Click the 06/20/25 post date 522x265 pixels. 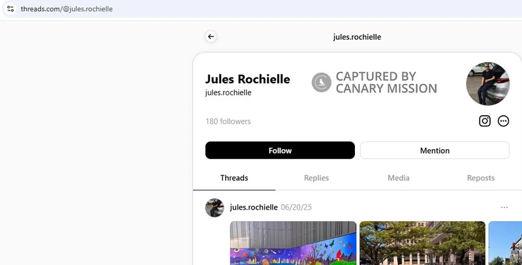pyautogui.click(x=296, y=208)
